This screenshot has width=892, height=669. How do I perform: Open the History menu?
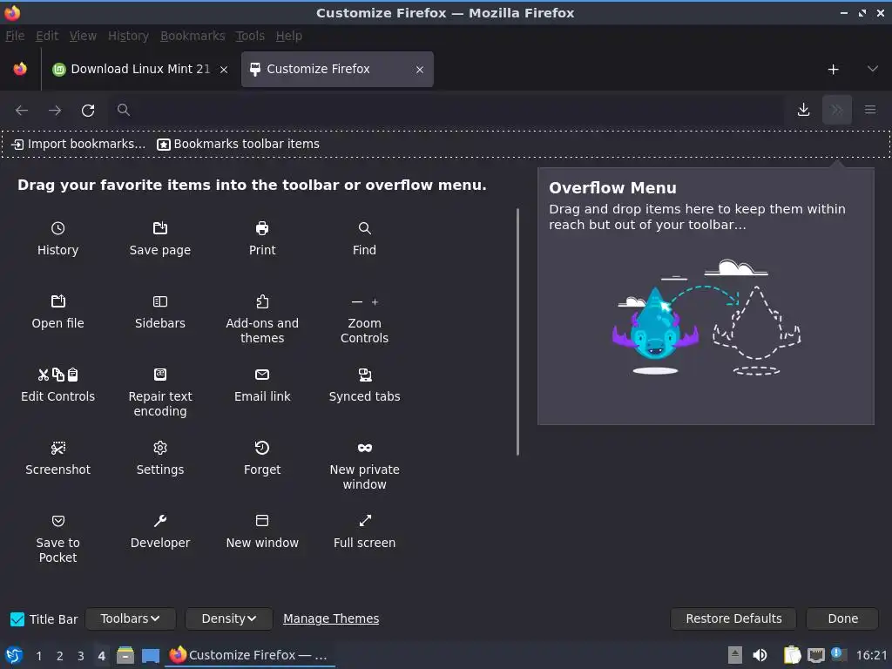(x=128, y=36)
